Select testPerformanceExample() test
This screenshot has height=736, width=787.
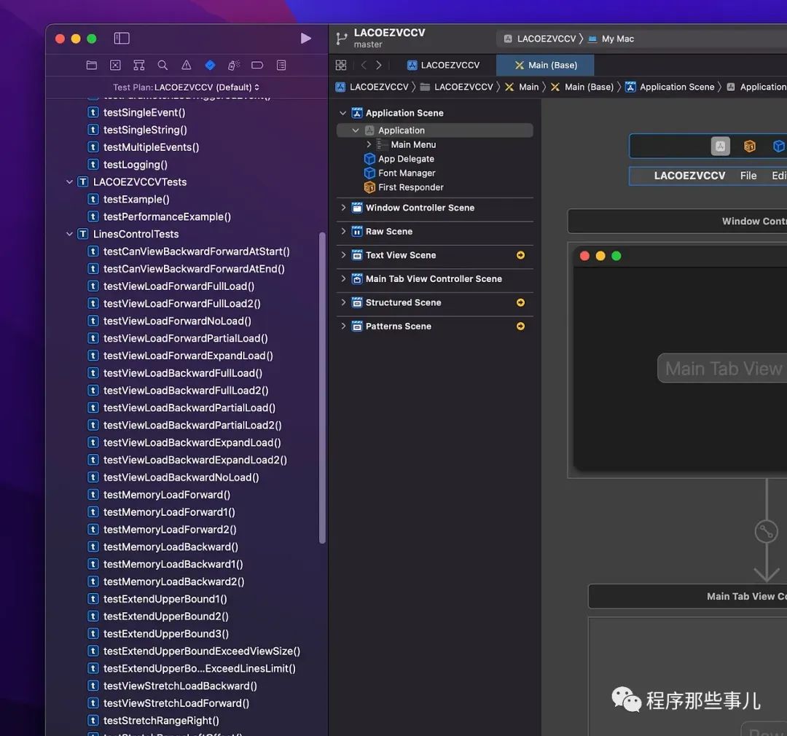click(x=167, y=217)
